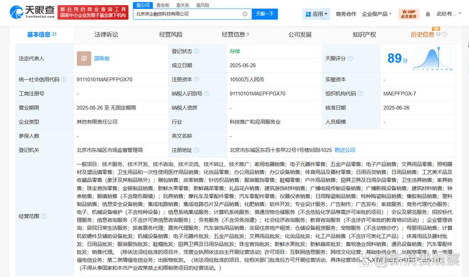Screen dimensions: 469x277
Task: Click help icon beside 历史信息 tab
Action: (x=445, y=34)
